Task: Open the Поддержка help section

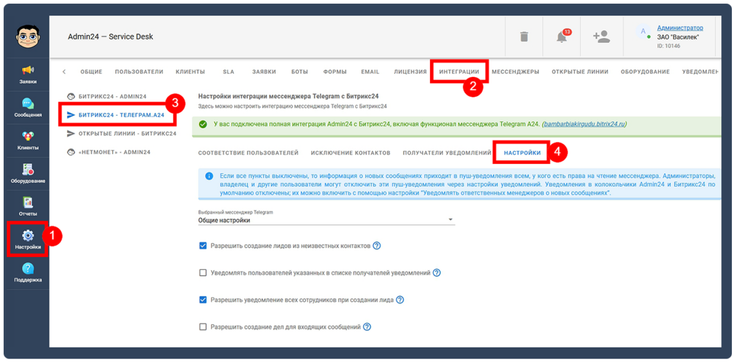Action: click(28, 273)
